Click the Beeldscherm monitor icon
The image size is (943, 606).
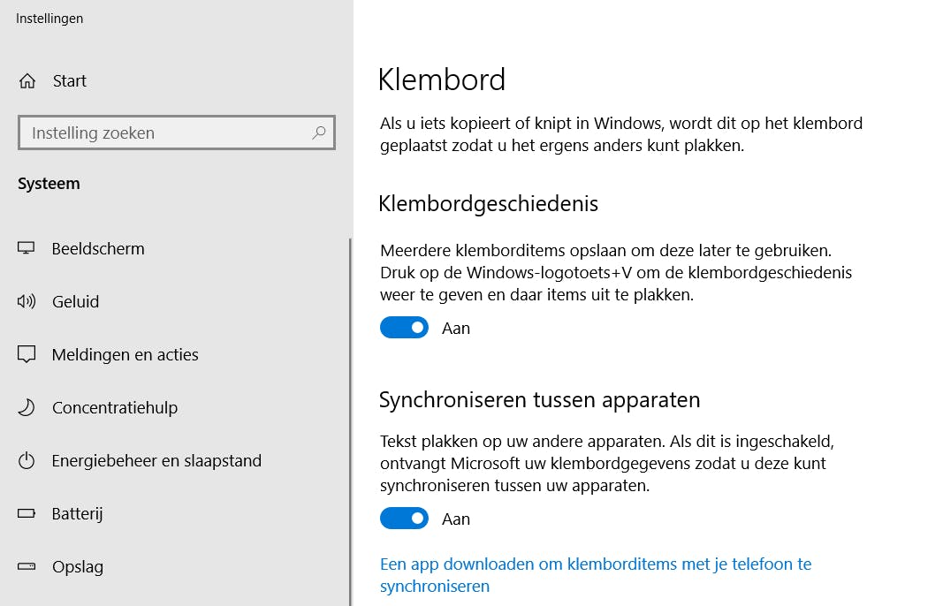(27, 248)
